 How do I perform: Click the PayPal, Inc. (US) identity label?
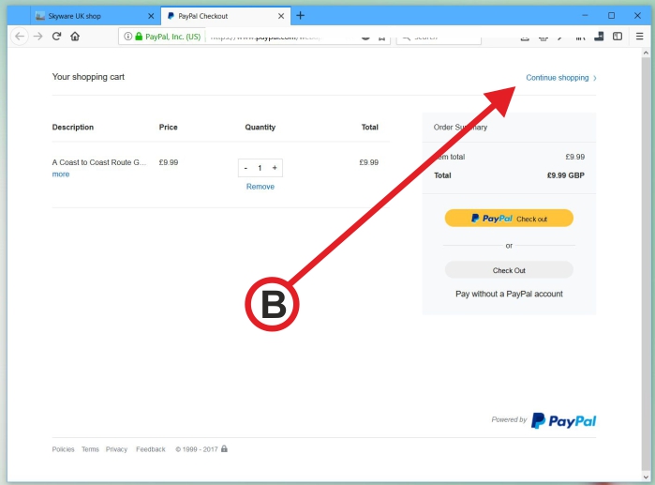173,37
